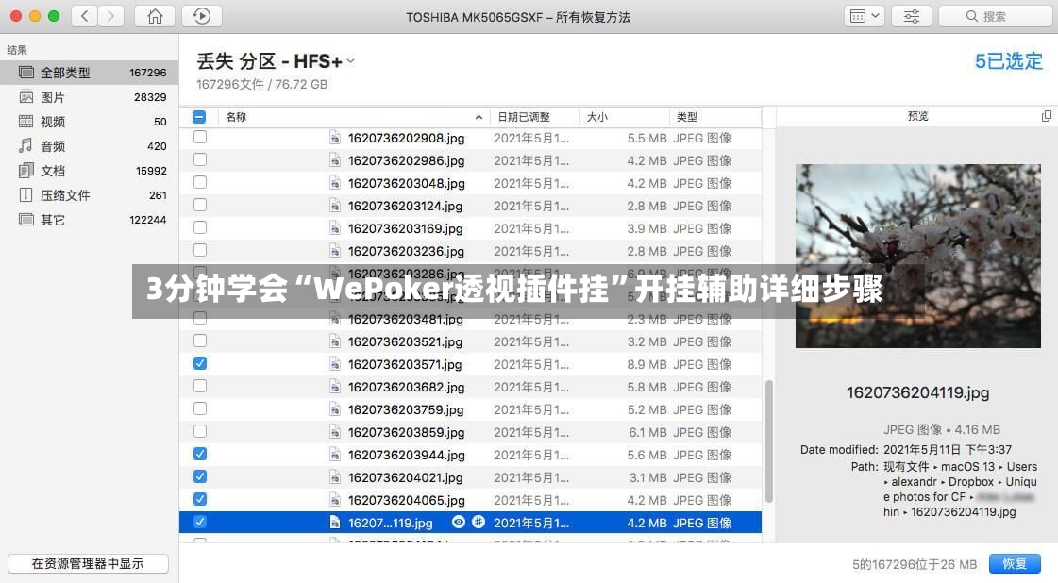Screen dimensions: 1058x583
Task: Uncheck the highlighted 16207...119.jpg row checkbox
Action: 200,523
